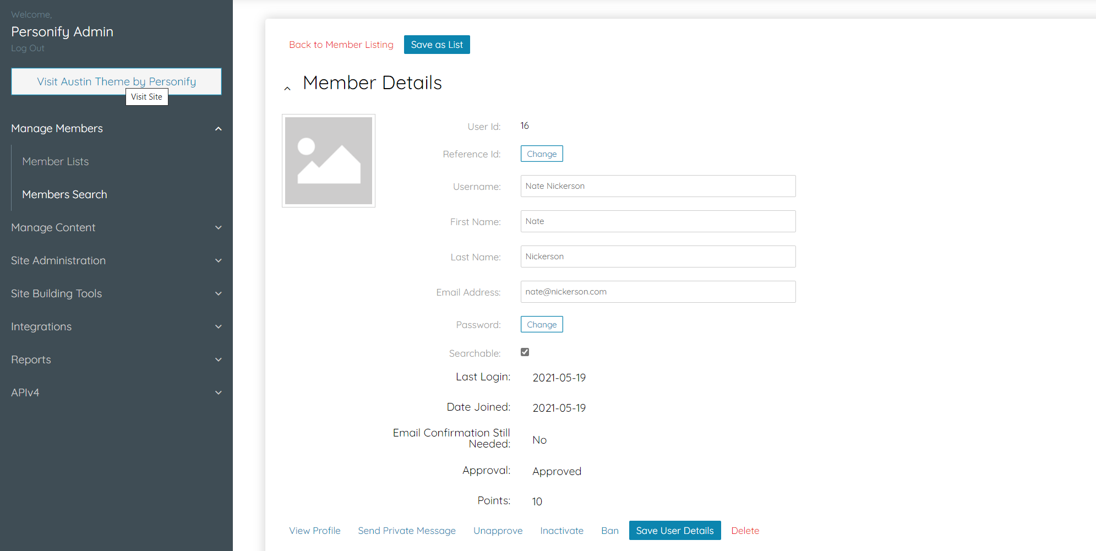Select Reports menu label

pos(31,359)
